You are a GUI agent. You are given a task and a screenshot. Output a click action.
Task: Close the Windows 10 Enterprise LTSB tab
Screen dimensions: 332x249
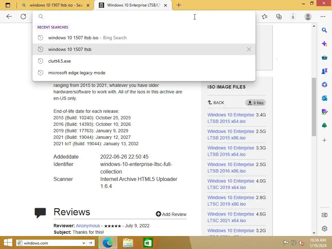[166, 5]
